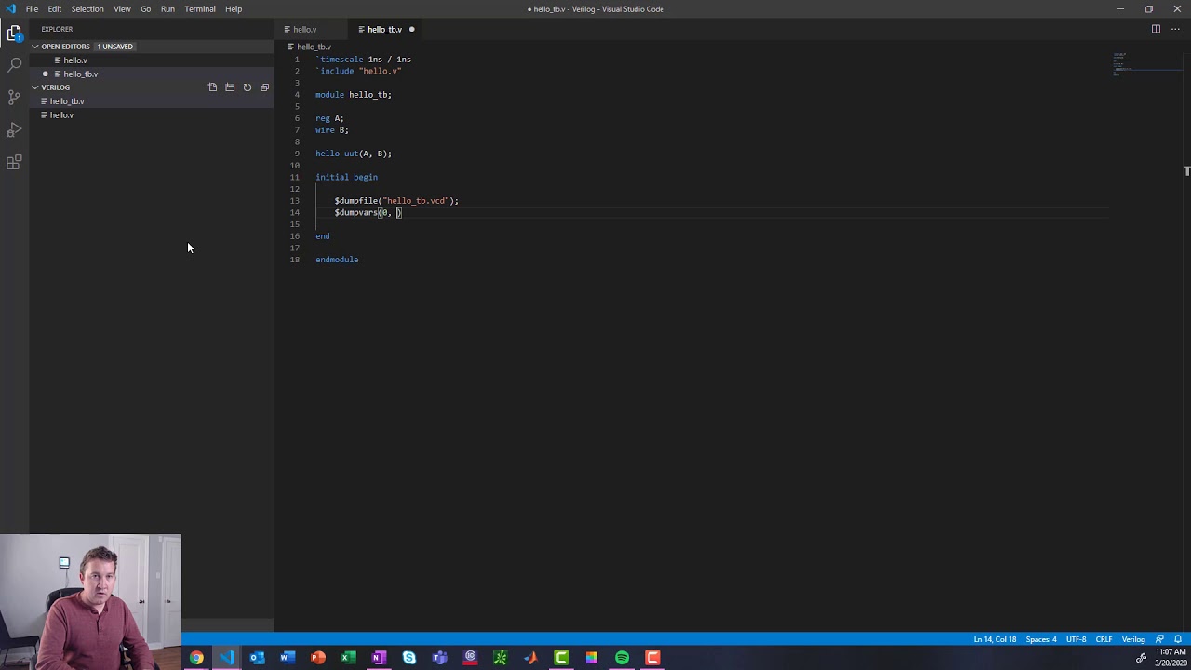The height and width of the screenshot is (670, 1191).
Task: Open the Go menu
Action: pyautogui.click(x=146, y=9)
